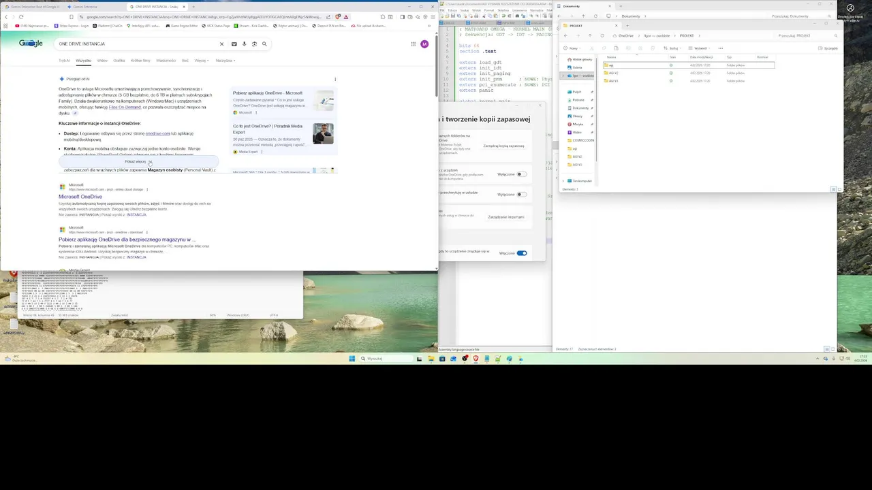This screenshot has height=490, width=872.
Task: Toggle second Wyłączone switch in OneDrive settings
Action: [521, 195]
